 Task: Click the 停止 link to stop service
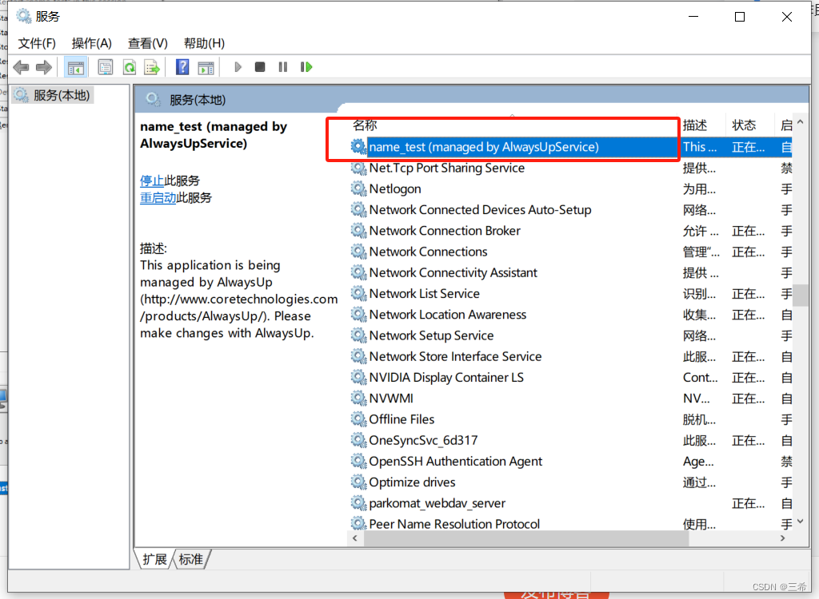click(x=152, y=180)
